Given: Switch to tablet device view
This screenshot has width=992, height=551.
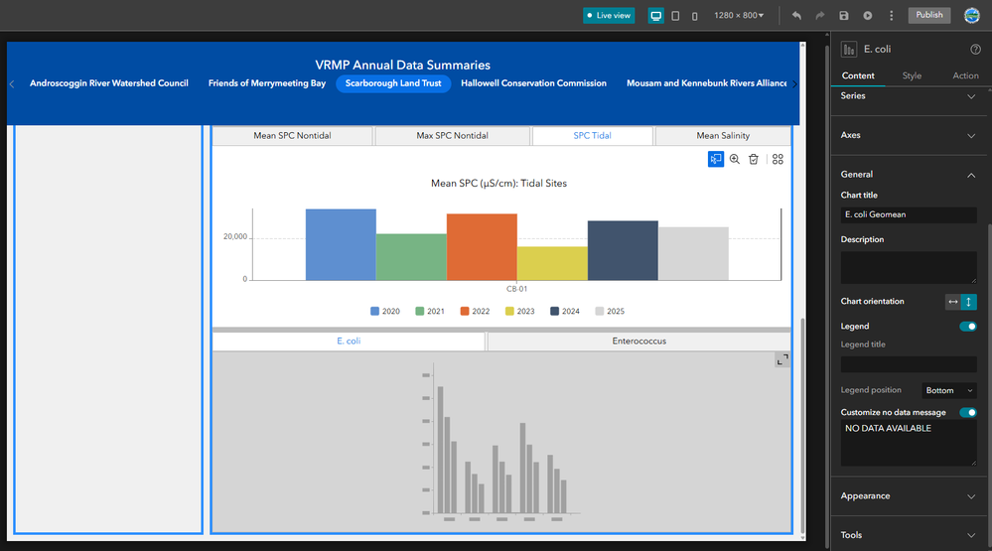Looking at the screenshot, I should 675,16.
